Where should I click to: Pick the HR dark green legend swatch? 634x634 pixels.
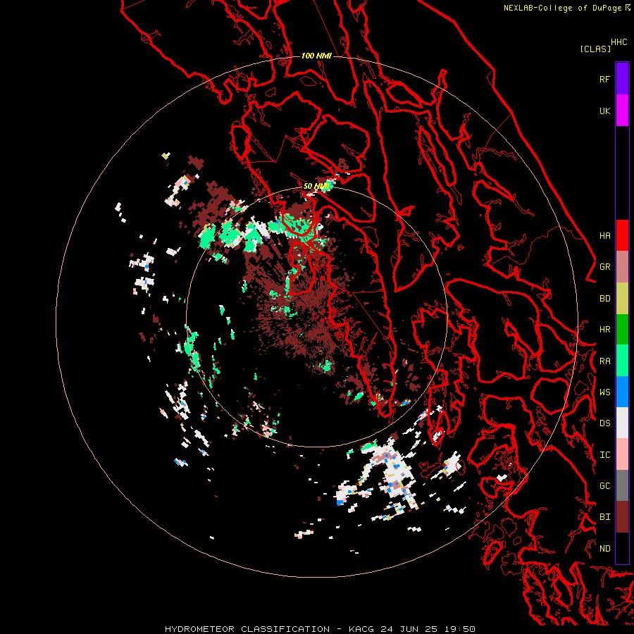tap(622, 330)
